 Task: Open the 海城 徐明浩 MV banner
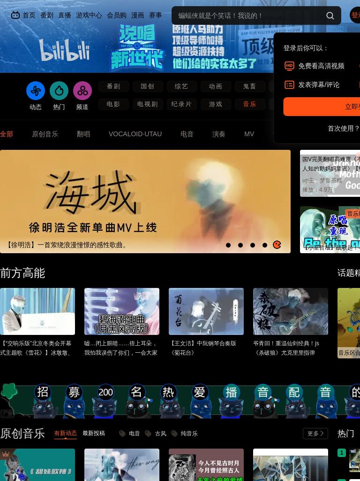click(x=145, y=202)
